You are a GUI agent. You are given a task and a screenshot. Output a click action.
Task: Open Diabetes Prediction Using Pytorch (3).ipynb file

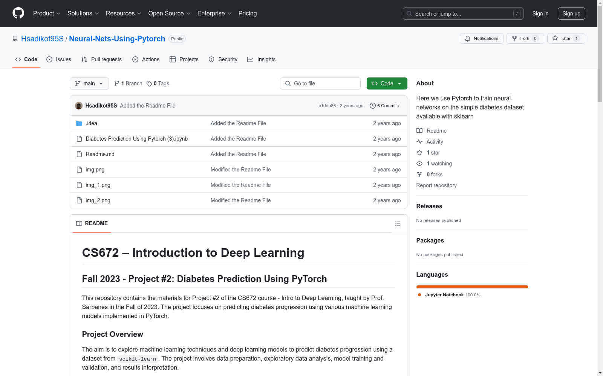137,139
